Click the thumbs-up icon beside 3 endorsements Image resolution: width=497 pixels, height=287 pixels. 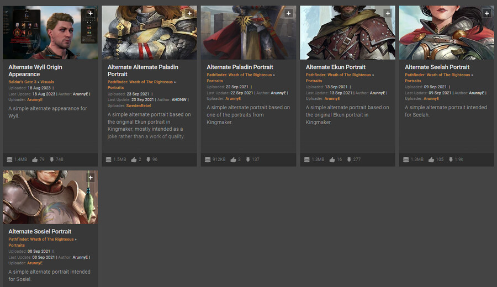pos(233,160)
